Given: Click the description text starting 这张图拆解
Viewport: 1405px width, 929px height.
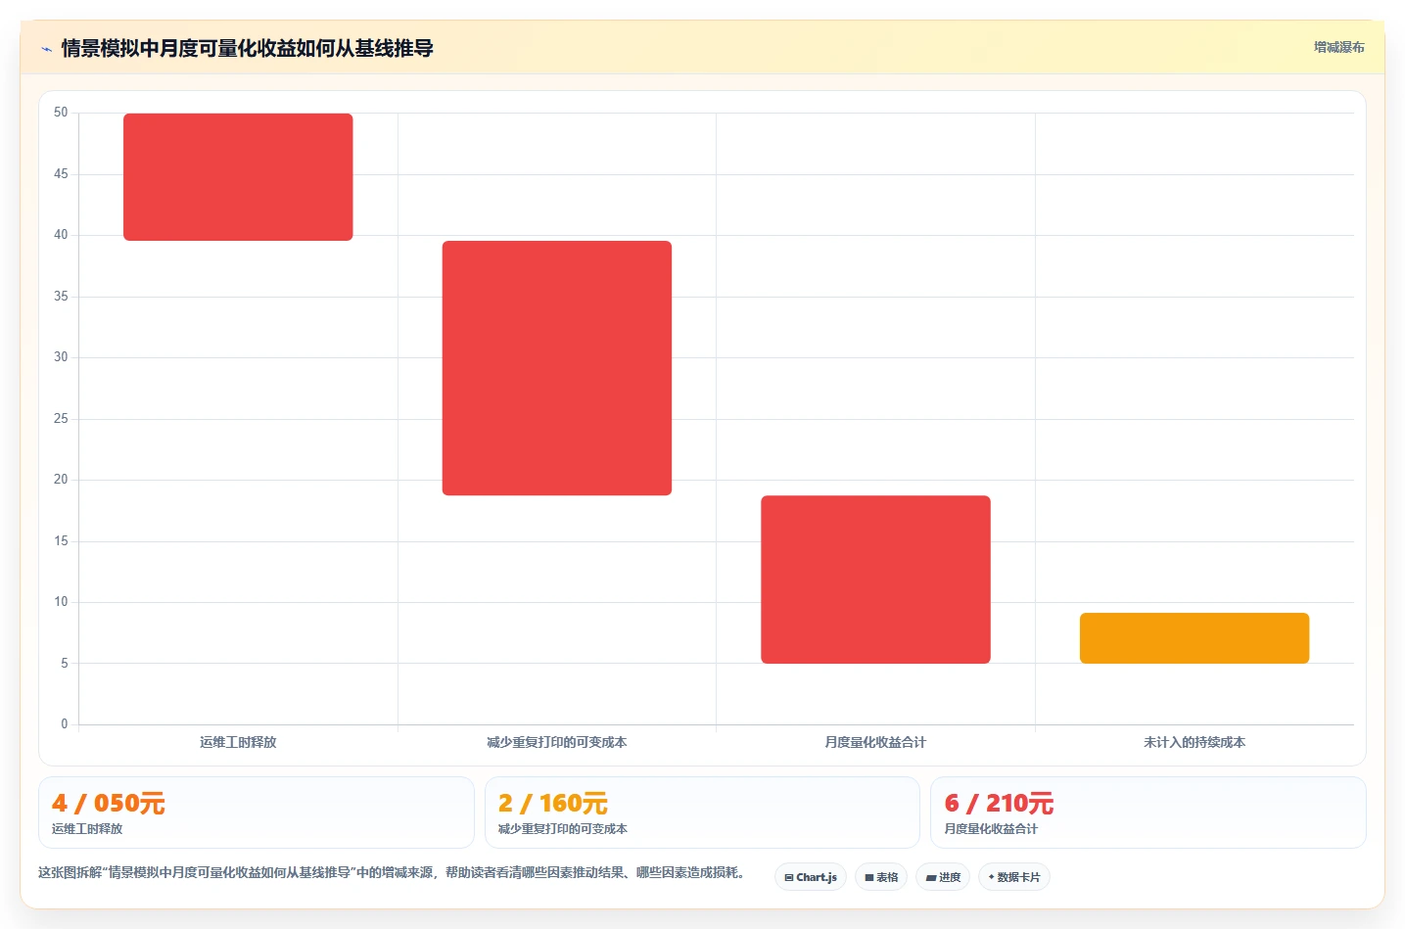Looking at the screenshot, I should 393,872.
